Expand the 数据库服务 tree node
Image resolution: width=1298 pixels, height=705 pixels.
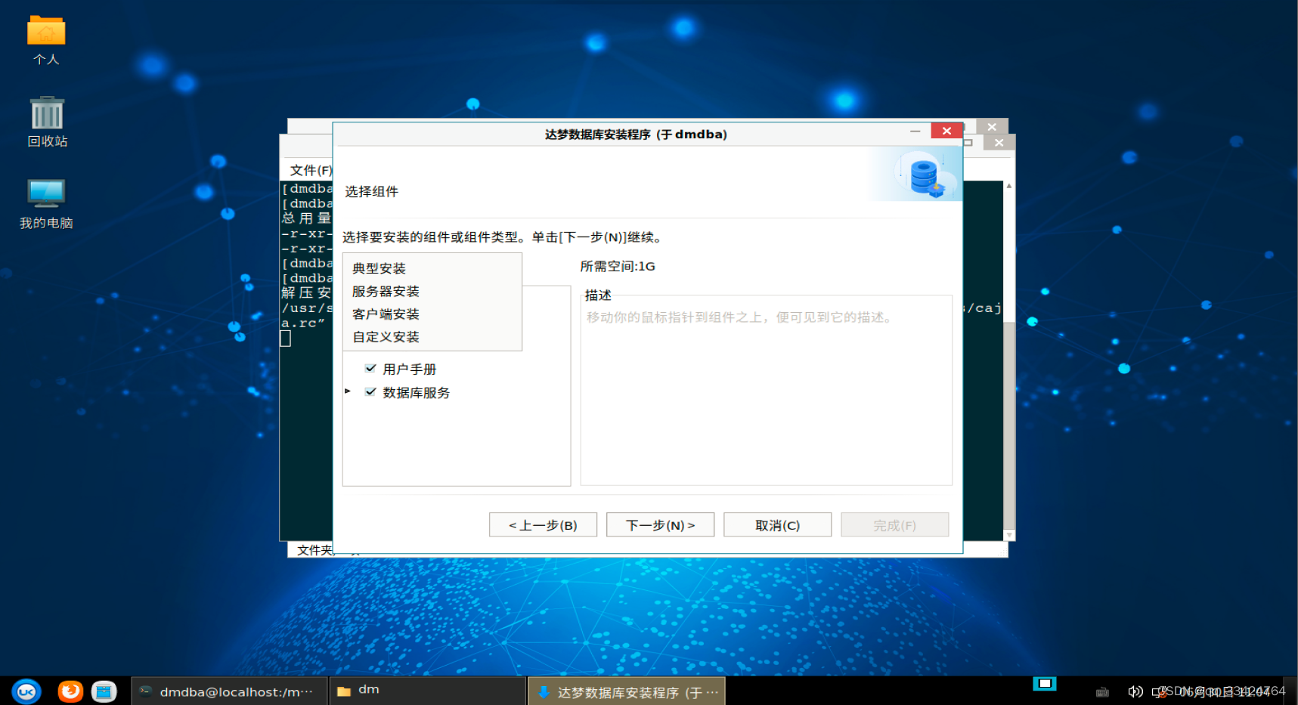coord(348,391)
